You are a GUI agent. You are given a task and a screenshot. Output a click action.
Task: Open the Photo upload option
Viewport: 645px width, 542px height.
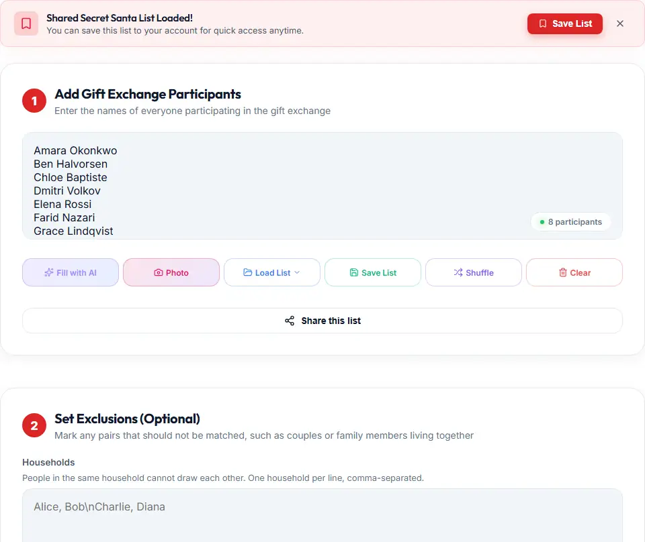[171, 272]
